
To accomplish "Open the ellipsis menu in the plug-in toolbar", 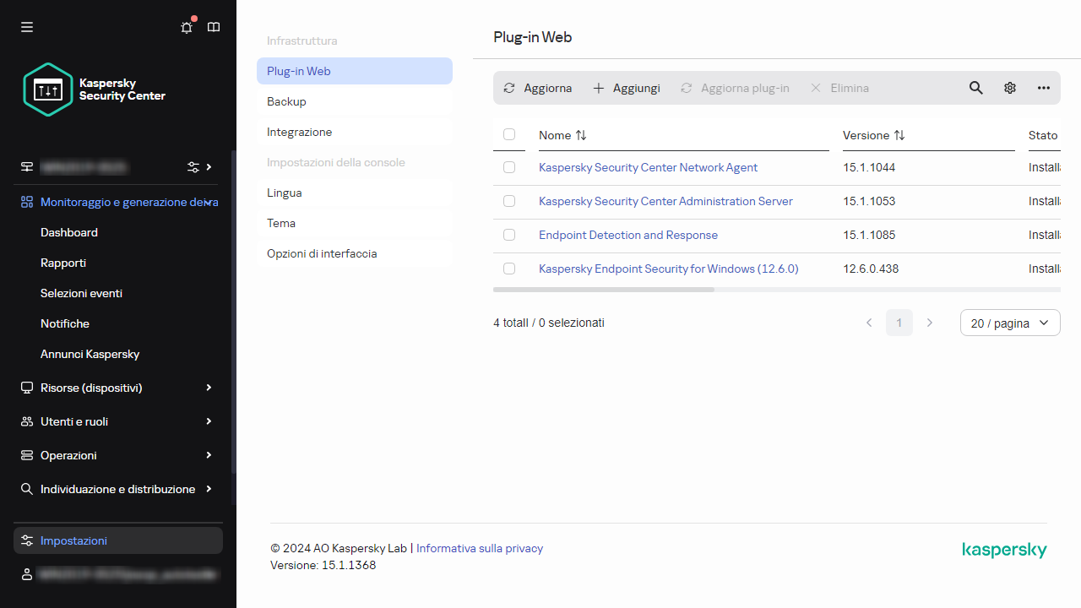I will [x=1043, y=88].
